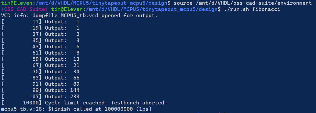
Task: Click the 'VCD info' dumpfile line
Action: point(79,16)
